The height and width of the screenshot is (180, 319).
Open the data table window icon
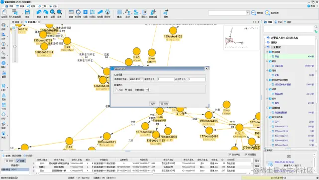click(x=71, y=12)
